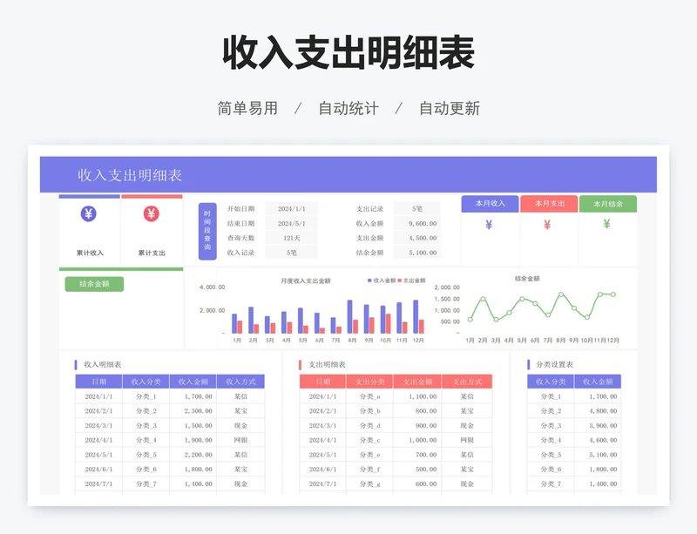The image size is (697, 534).
Task: Click the 收入金额 header in 分类设置表
Action: (x=598, y=382)
